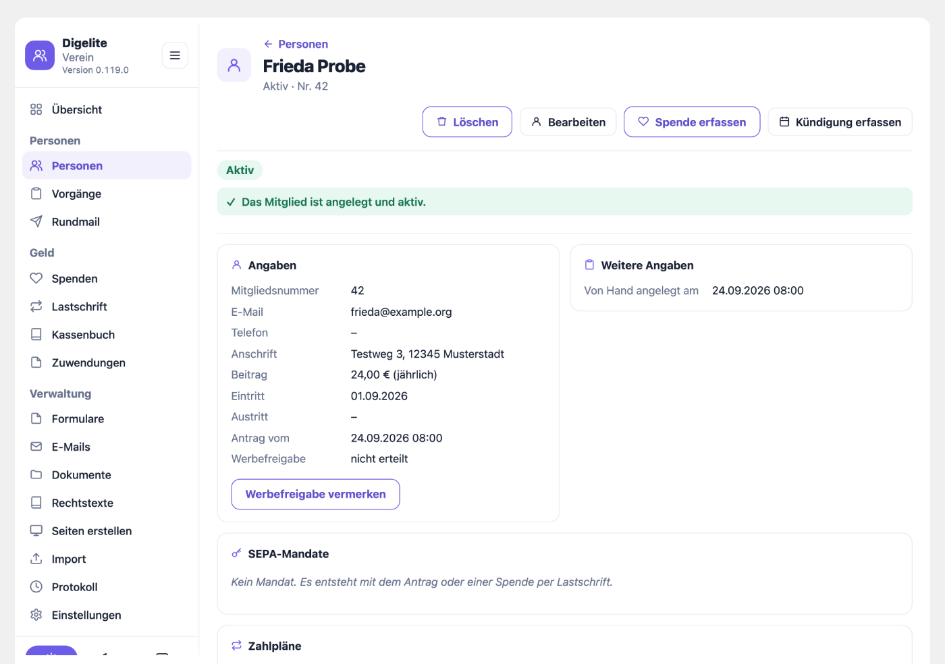
Task: Click the SEPA-Mandate section heading
Action: (x=288, y=553)
